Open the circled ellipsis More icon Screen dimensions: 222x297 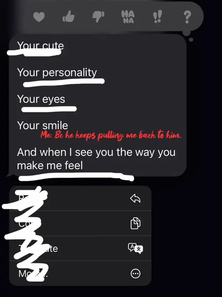(x=136, y=273)
